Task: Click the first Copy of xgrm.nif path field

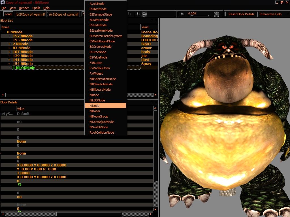Action: click(x=31, y=14)
